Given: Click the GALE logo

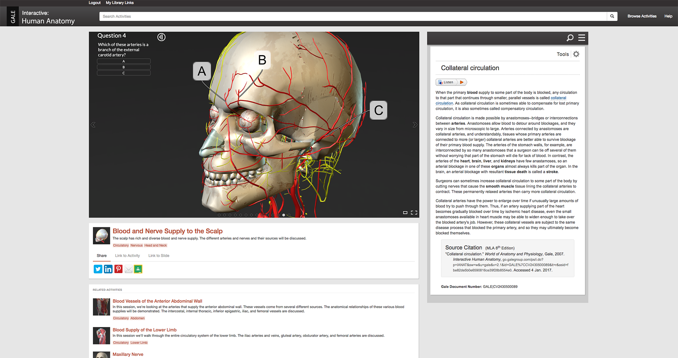Looking at the screenshot, I should click(13, 16).
